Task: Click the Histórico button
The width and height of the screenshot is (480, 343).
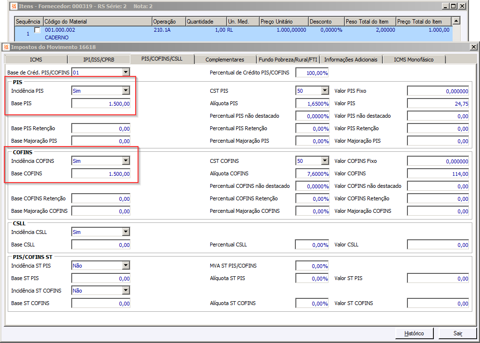Action: tap(414, 333)
